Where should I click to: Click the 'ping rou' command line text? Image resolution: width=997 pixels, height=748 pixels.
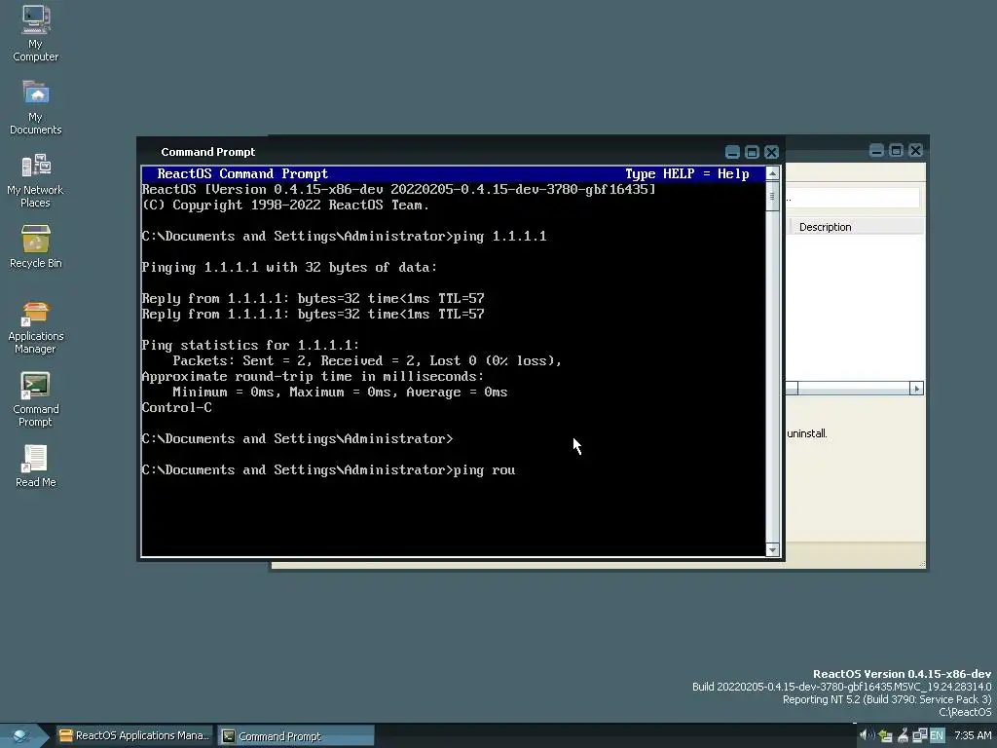tap(484, 470)
